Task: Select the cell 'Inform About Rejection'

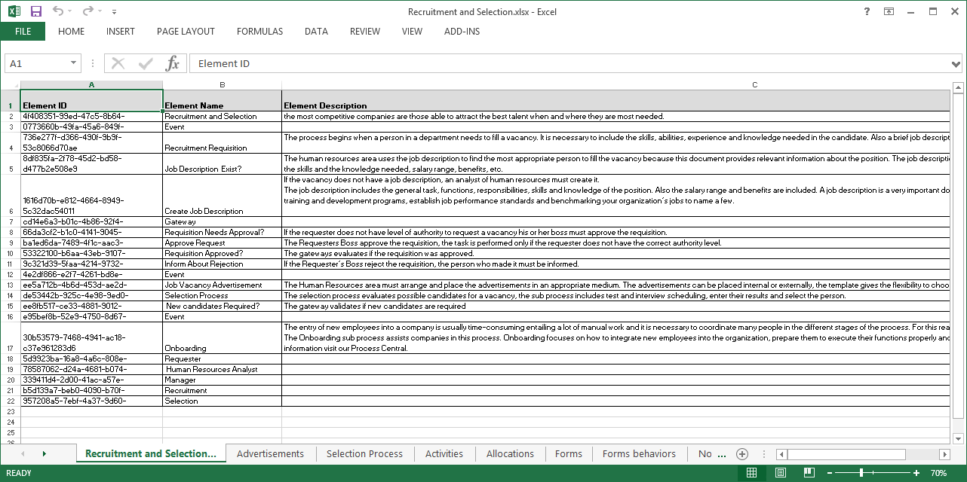Action: (x=222, y=264)
